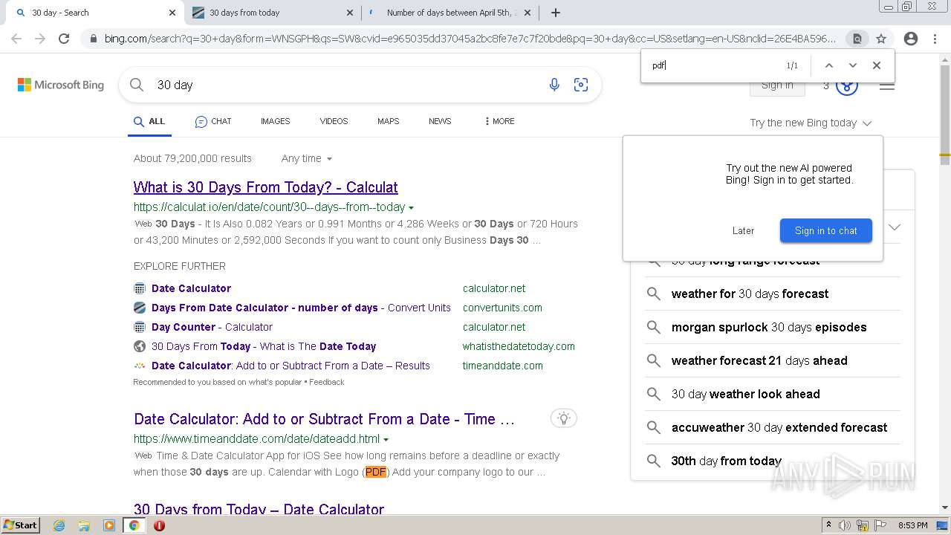Go to previous find result
Screen dimensions: 951x535
(x=829, y=65)
